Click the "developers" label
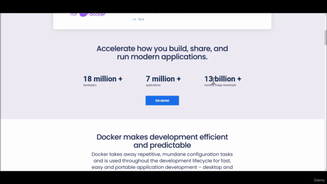This screenshot has width=327, height=184. 90,85
